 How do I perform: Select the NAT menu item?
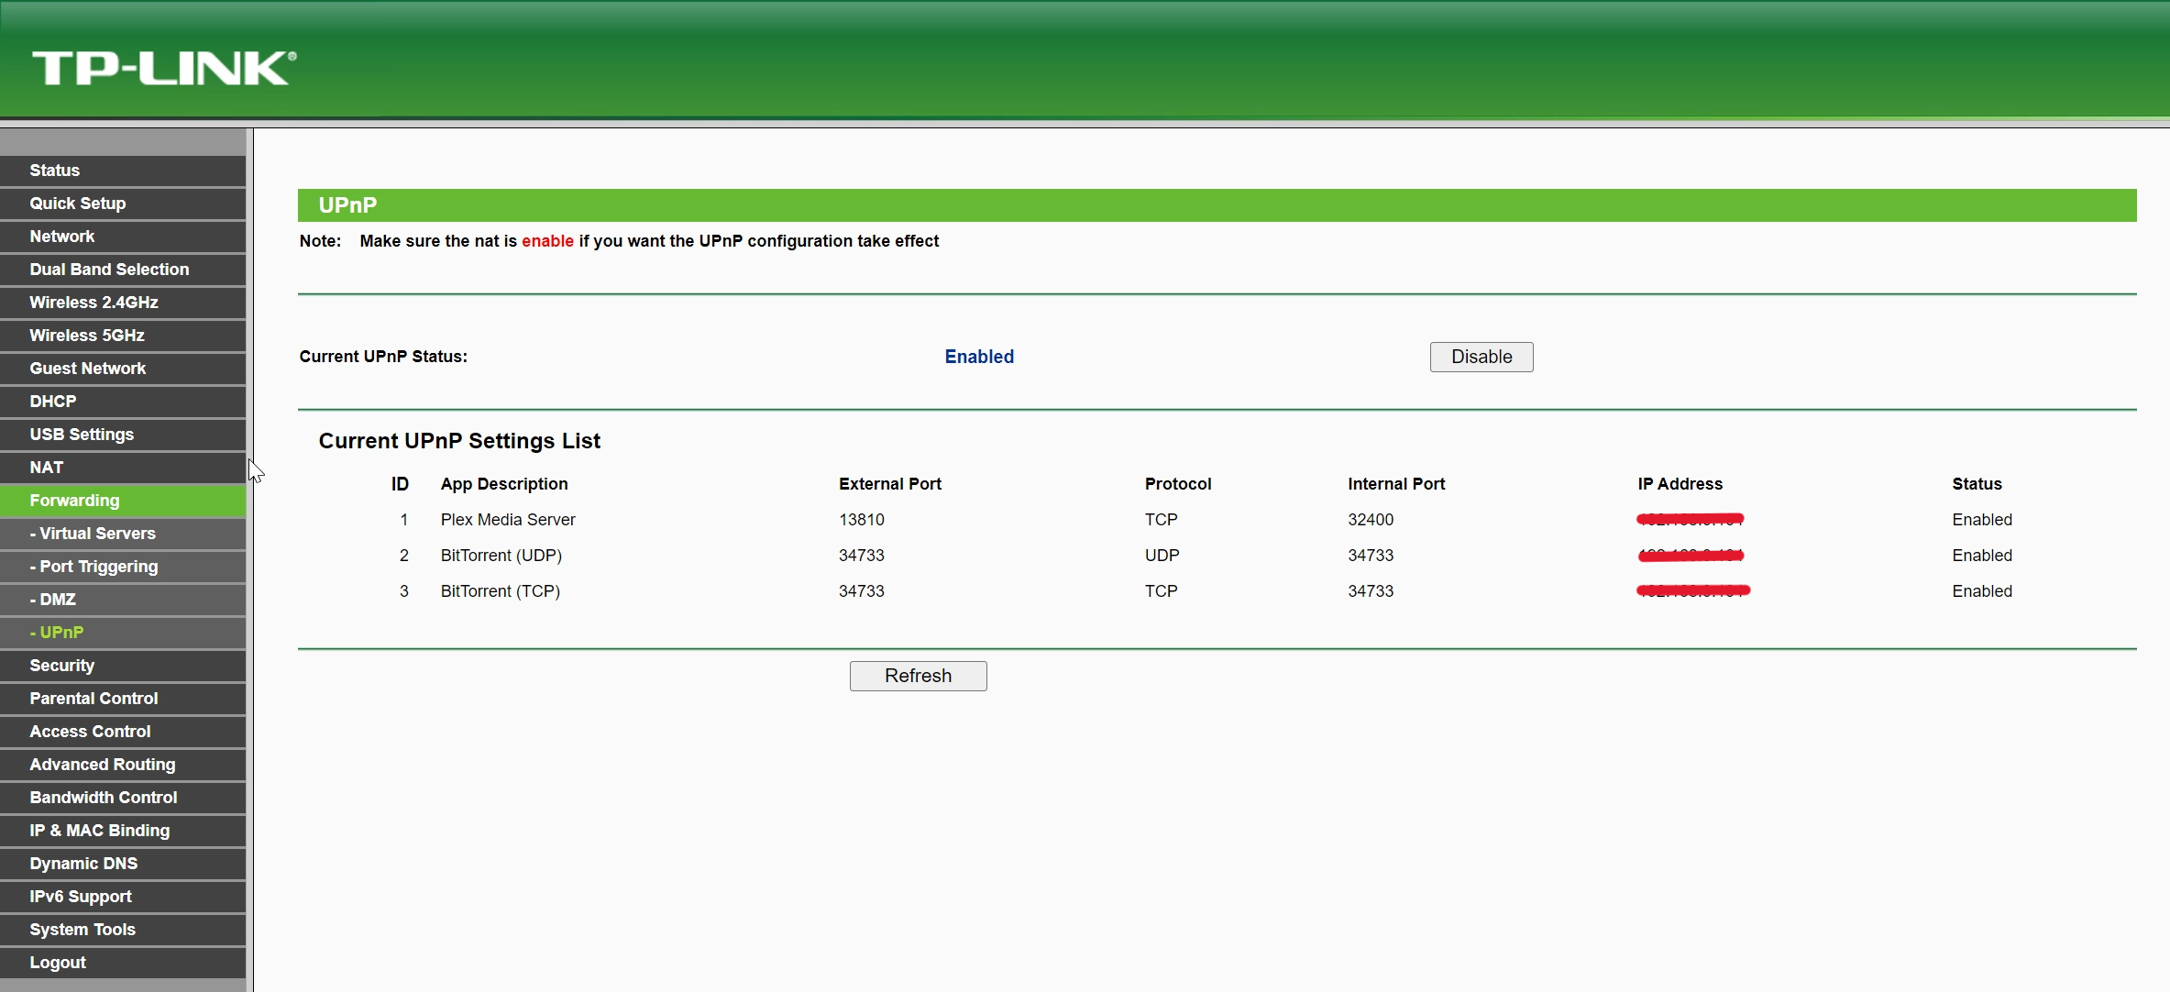click(123, 468)
